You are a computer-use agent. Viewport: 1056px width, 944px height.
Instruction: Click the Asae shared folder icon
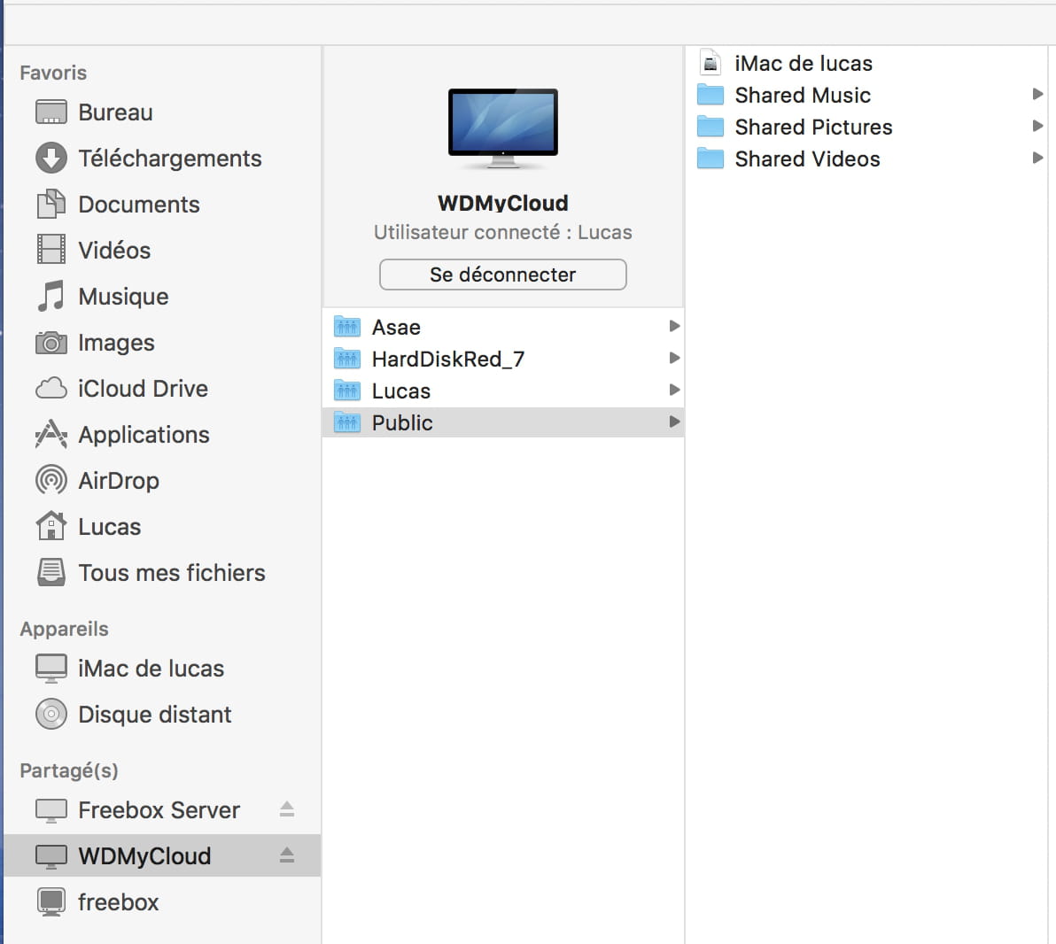[x=347, y=327]
